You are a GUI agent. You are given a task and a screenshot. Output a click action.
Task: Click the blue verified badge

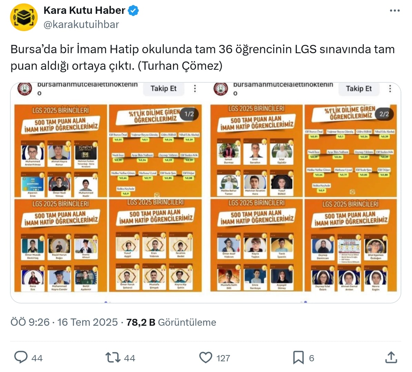tap(133, 10)
